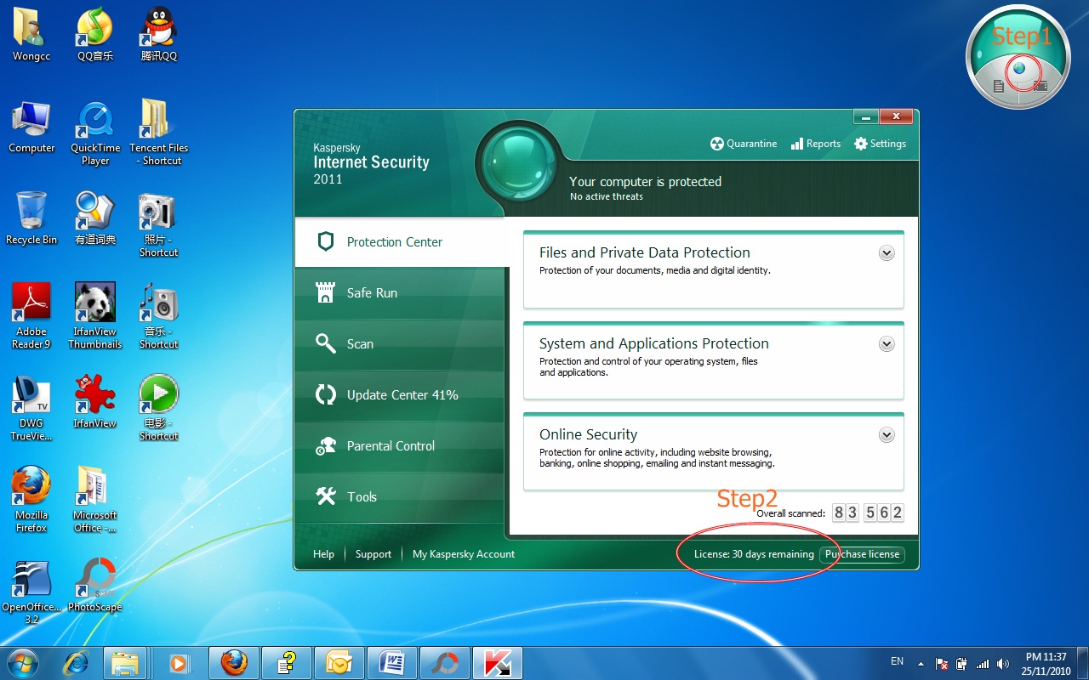Open the Update Center 41% tab
1089x680 pixels.
(400, 395)
